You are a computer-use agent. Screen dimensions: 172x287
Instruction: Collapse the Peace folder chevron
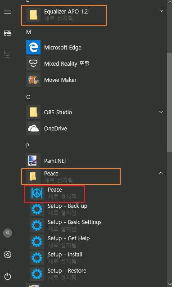[x=161, y=173]
